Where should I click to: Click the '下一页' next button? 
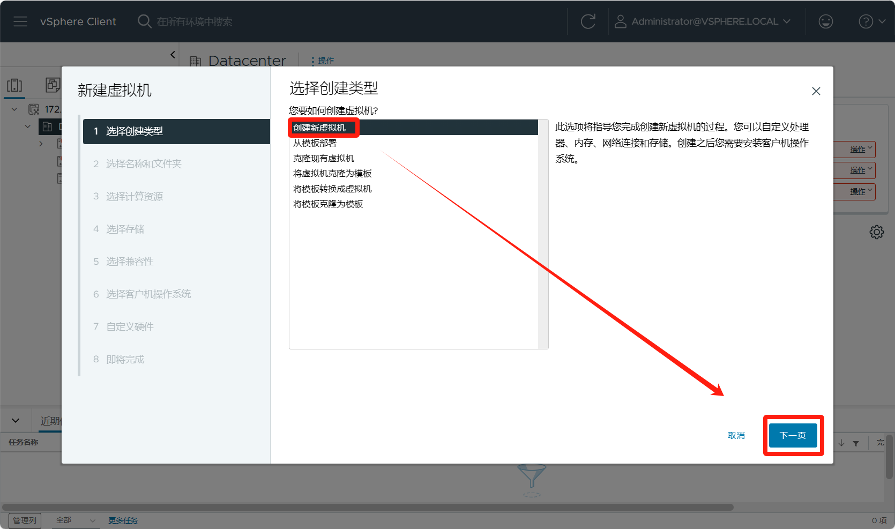tap(793, 435)
